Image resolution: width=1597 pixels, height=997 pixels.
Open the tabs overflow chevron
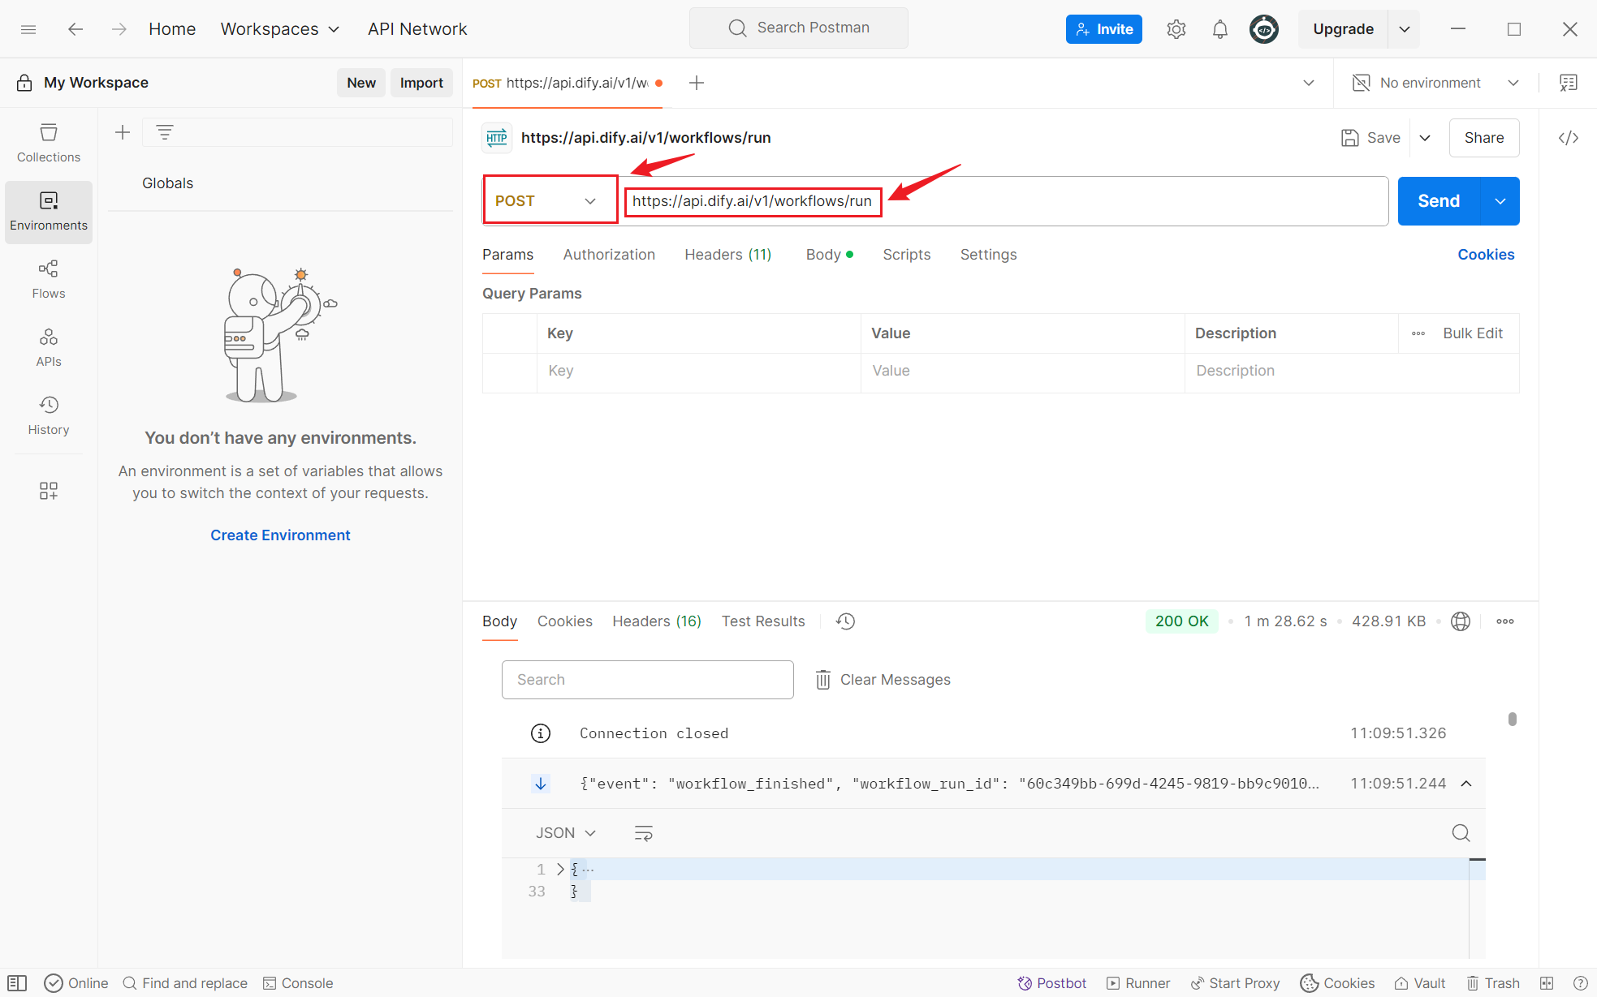(x=1309, y=83)
